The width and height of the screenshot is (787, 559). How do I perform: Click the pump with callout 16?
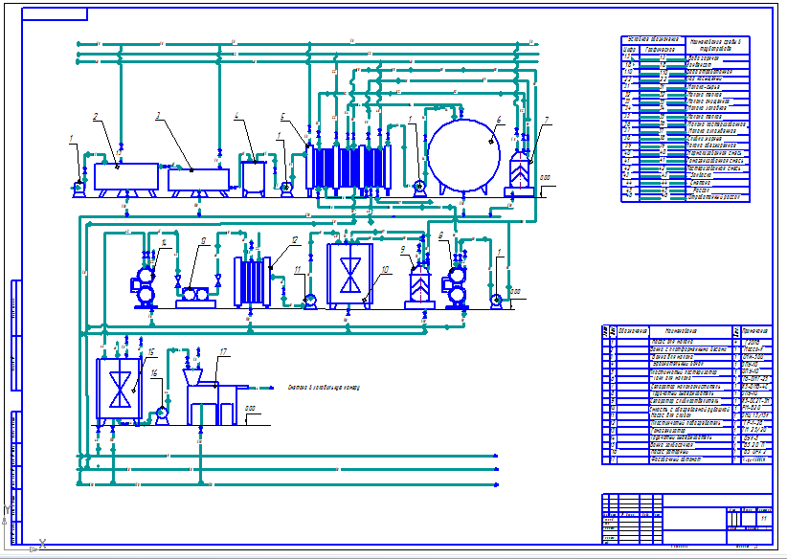[x=162, y=414]
